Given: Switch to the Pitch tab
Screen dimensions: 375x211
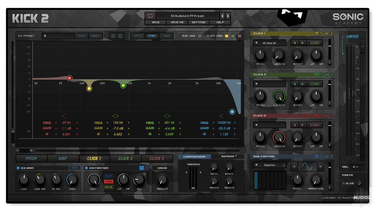Looking at the screenshot, I should pyautogui.click(x=31, y=158).
